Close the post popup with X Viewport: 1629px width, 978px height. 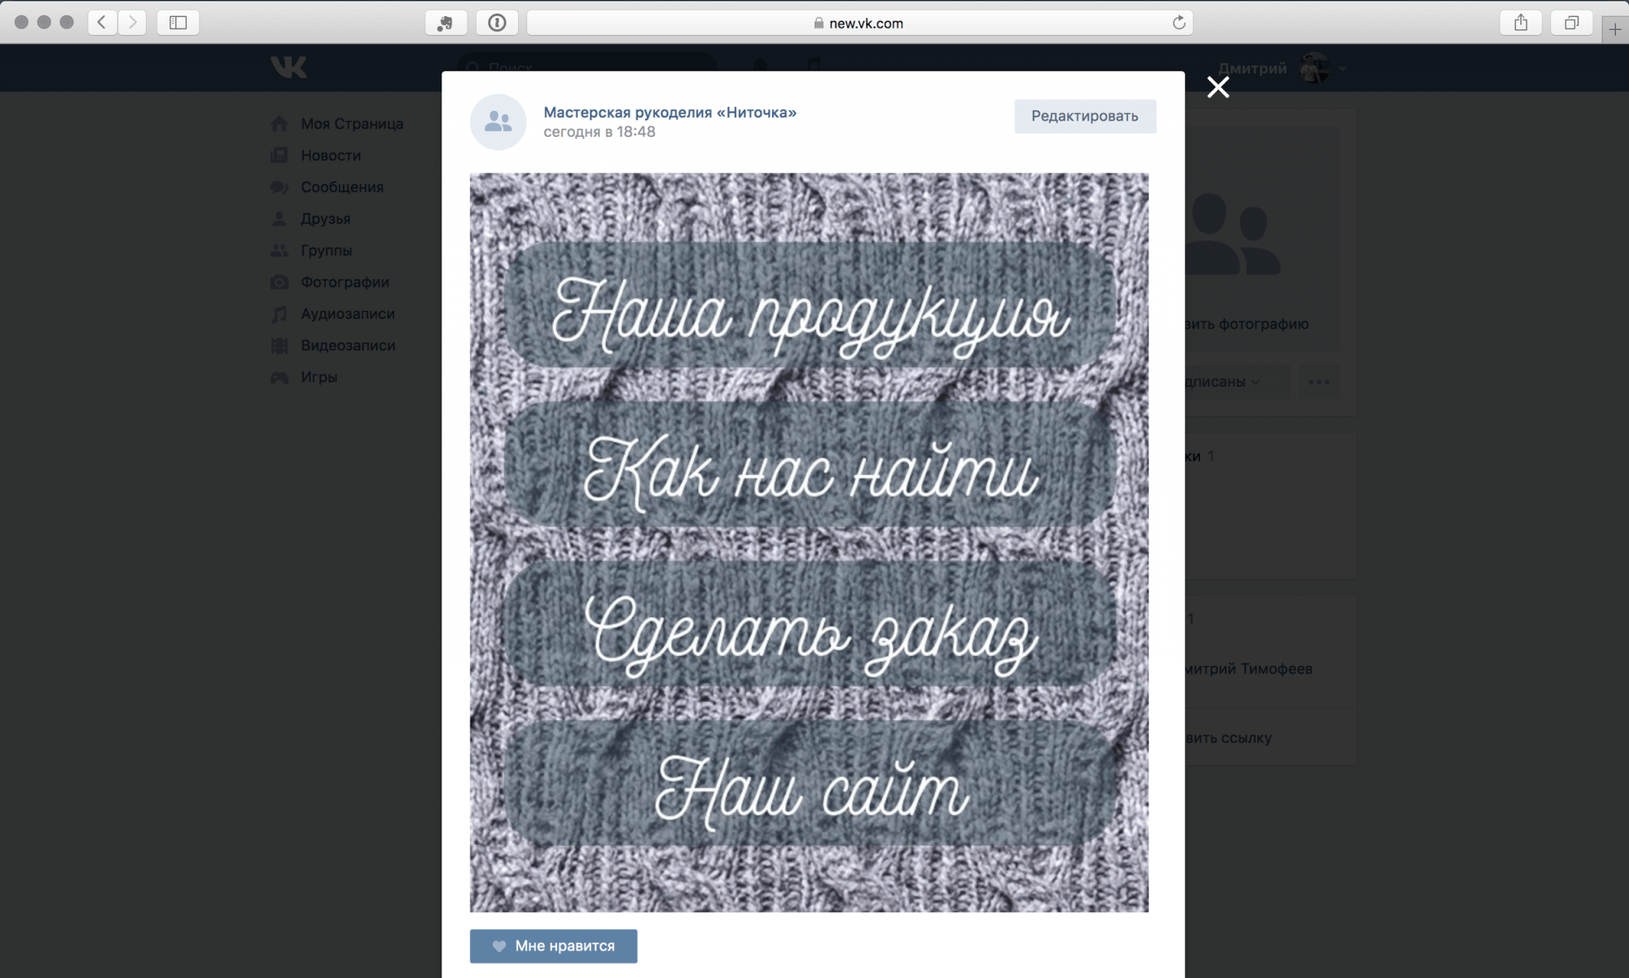[1218, 87]
